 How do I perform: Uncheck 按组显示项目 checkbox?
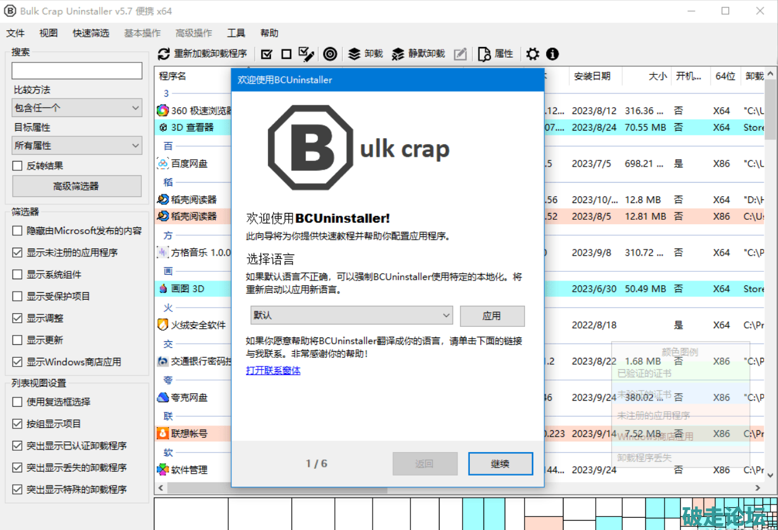point(17,424)
